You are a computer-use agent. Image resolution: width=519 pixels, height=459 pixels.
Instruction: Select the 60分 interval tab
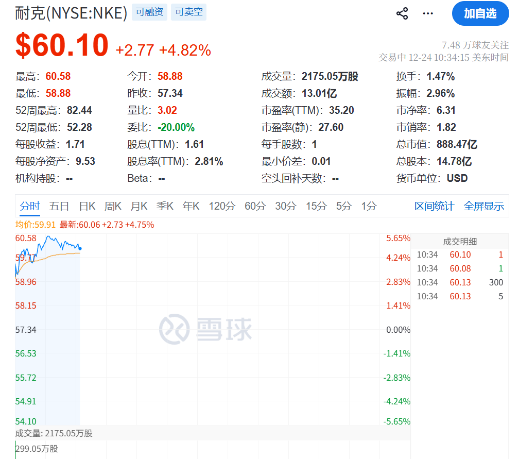click(x=254, y=206)
